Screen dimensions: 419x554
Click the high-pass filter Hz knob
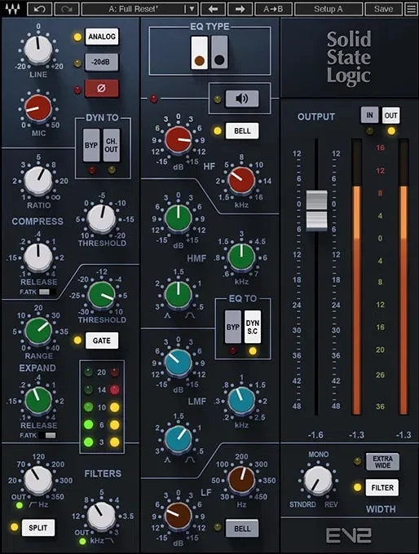tap(38, 480)
